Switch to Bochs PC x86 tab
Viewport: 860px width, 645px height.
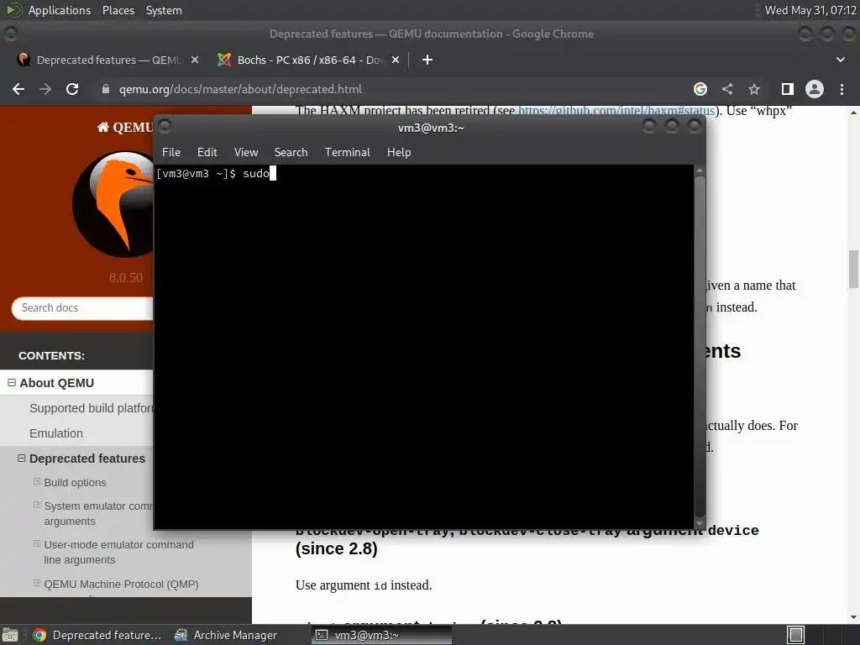310,60
